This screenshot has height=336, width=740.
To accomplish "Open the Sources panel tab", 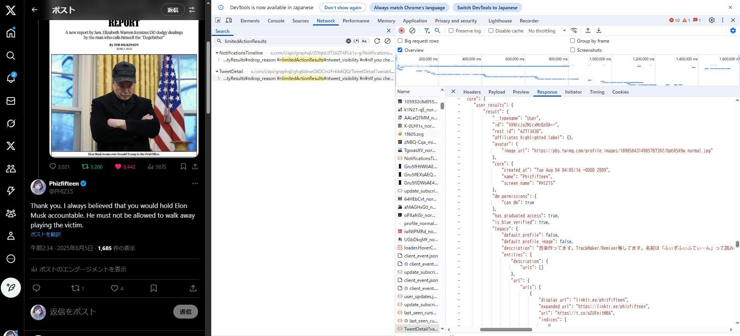I will [x=301, y=21].
